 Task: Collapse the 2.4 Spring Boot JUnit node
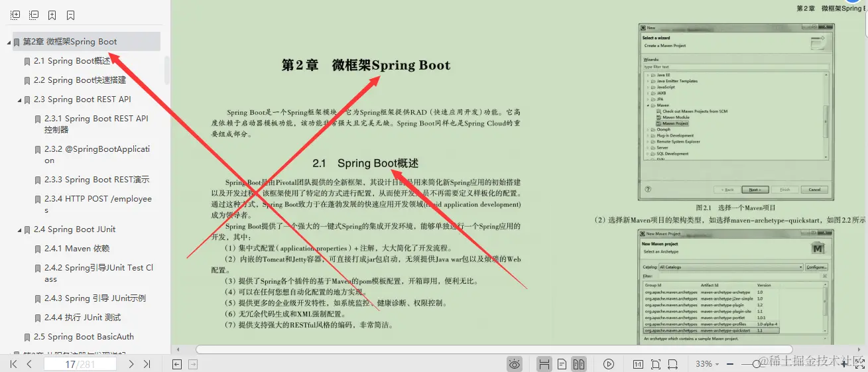coord(20,230)
